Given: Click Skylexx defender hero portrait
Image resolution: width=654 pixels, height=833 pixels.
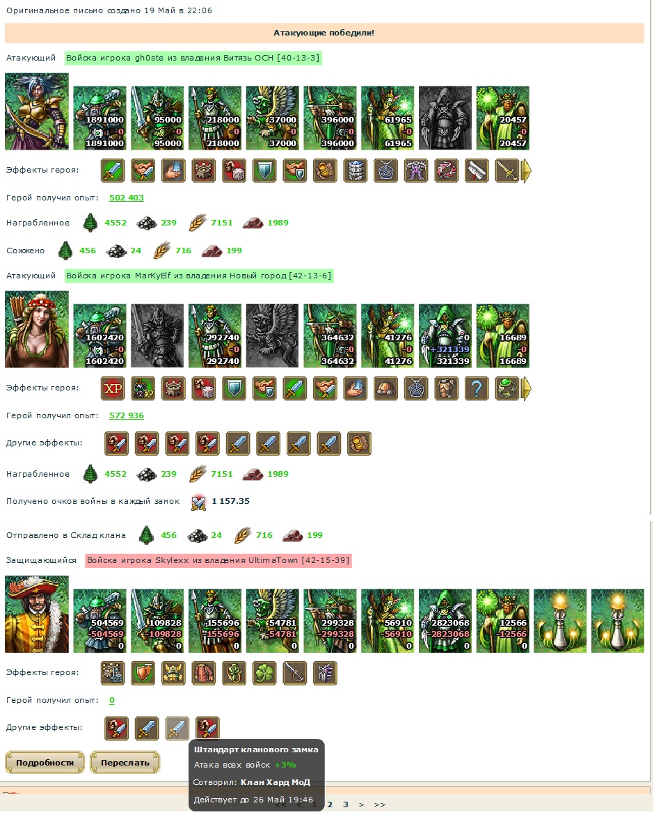Looking at the screenshot, I should point(37,614).
